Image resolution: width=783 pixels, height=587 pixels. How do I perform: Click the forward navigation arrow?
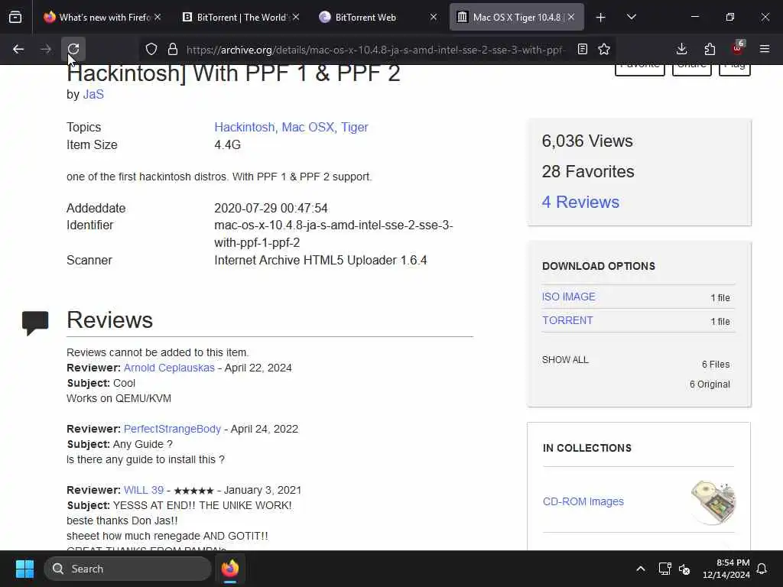45,49
